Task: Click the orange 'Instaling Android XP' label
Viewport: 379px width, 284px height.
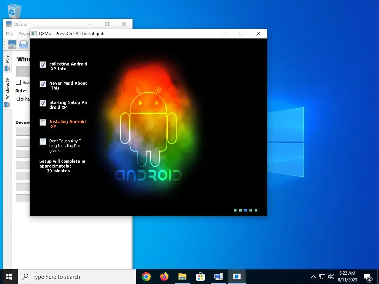Action: (x=67, y=124)
